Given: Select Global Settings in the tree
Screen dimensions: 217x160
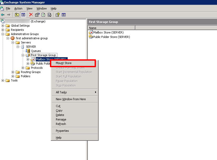Looking at the screenshot, I should [20, 26].
